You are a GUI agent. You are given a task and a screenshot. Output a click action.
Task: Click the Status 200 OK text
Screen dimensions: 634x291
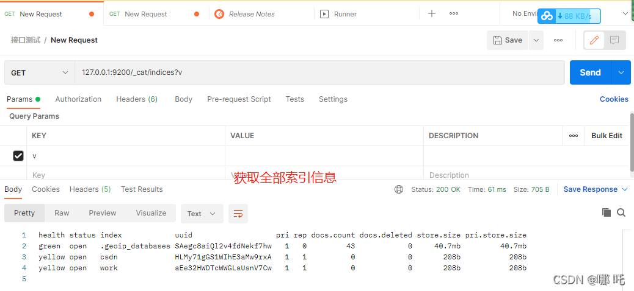click(x=436, y=189)
